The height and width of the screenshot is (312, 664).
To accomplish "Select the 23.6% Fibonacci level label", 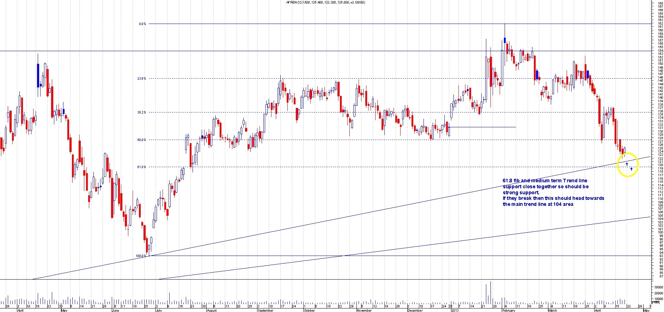I will 142,79.
